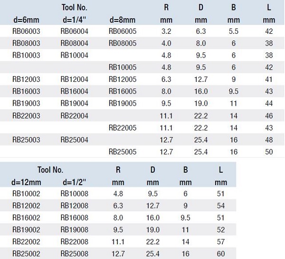This screenshot has width=285, height=259.
Task: Click tool number RB22005
Action: point(123,128)
